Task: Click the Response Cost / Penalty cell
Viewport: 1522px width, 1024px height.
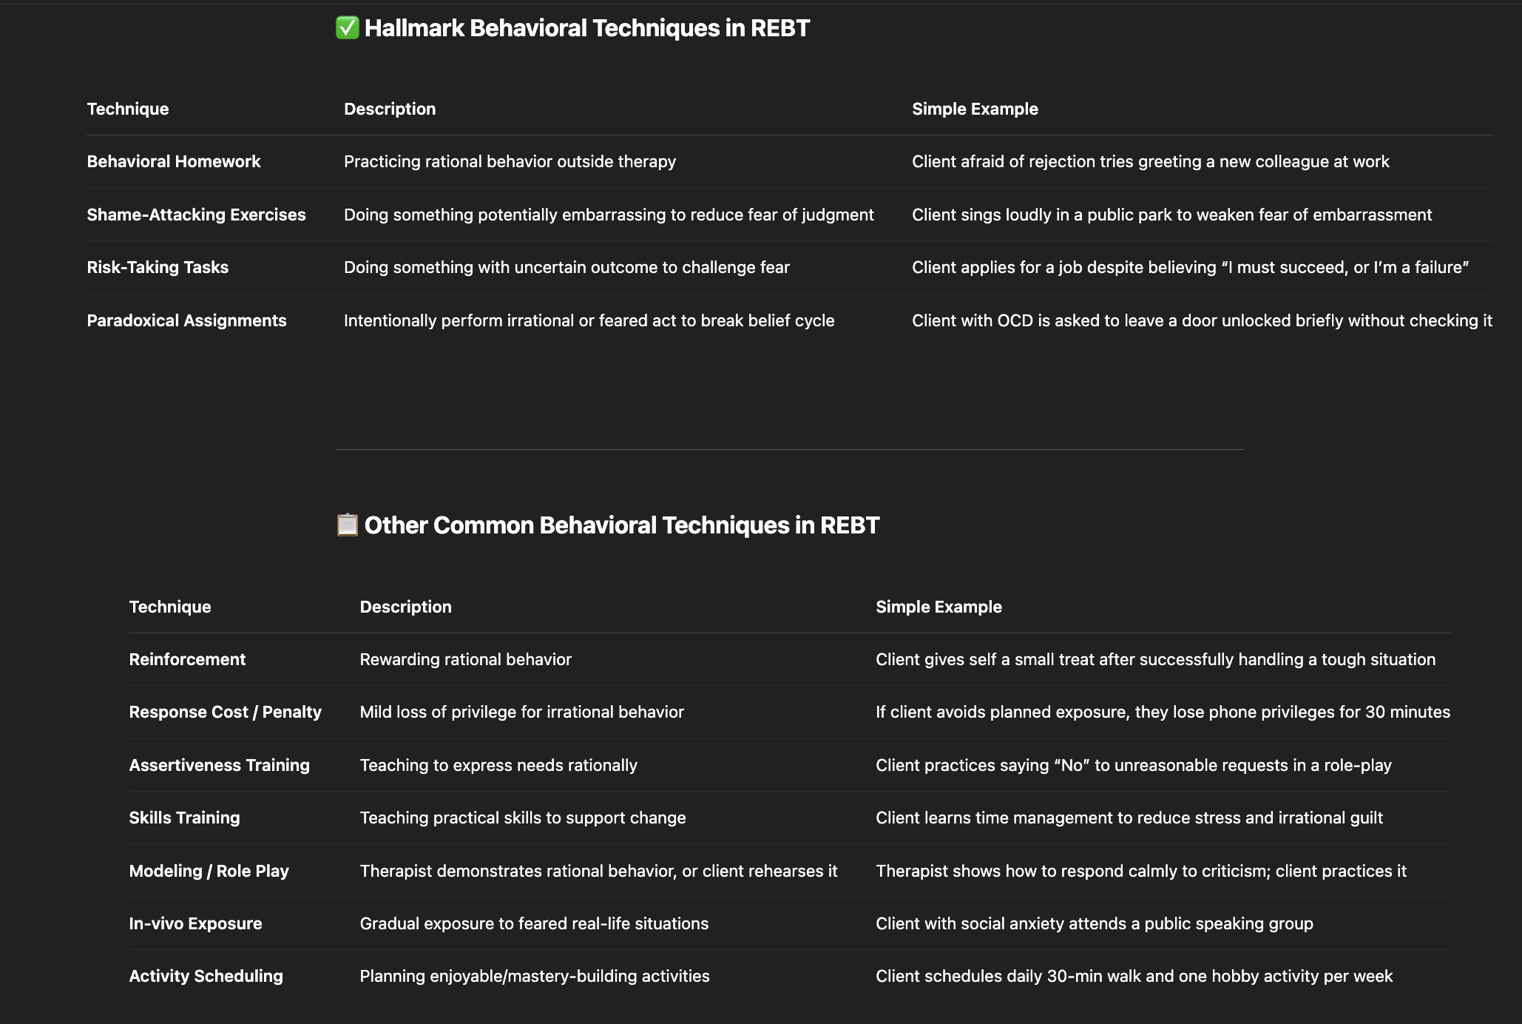Action: click(226, 712)
